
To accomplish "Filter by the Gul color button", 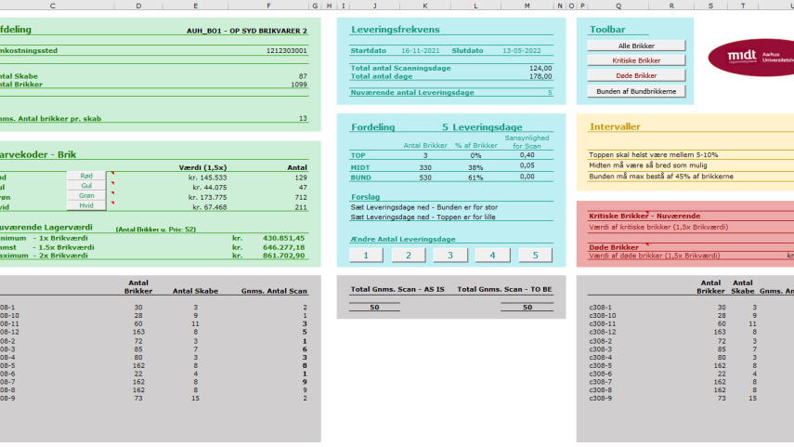I will (86, 186).
